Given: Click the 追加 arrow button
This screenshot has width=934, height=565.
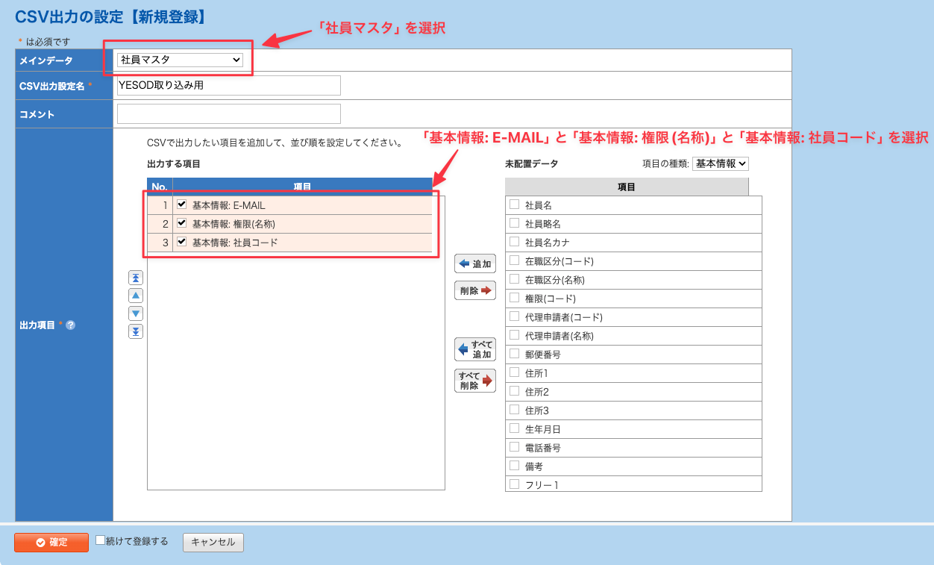Looking at the screenshot, I should [x=475, y=263].
